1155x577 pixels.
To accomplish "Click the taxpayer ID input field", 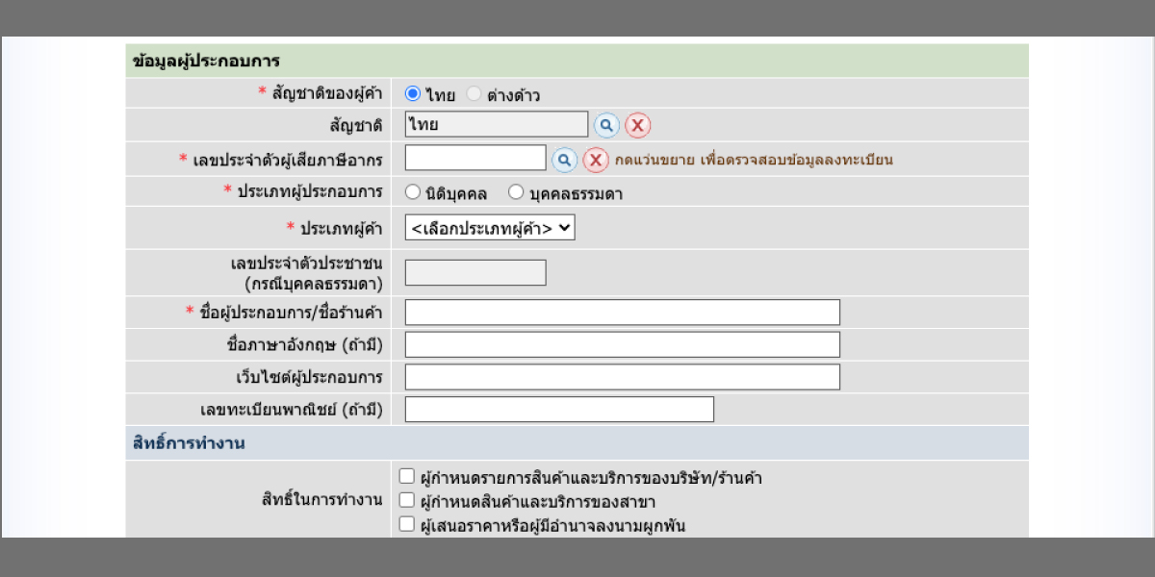I will (x=475, y=157).
